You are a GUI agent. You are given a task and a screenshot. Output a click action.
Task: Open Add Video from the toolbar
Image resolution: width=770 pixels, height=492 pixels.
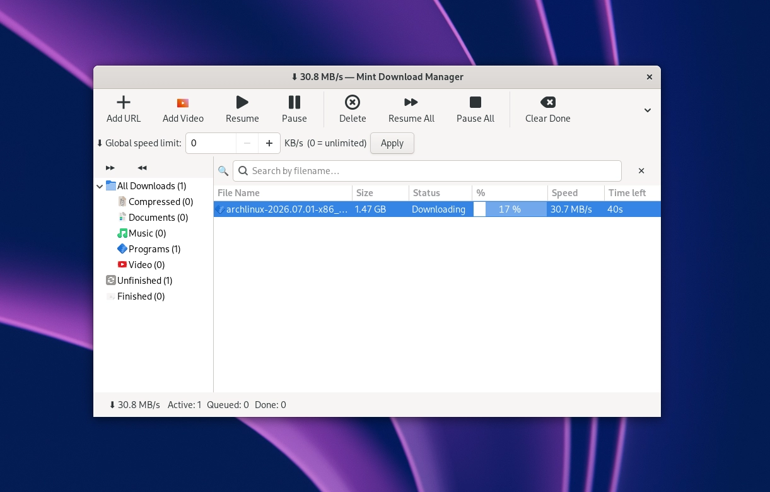click(183, 109)
